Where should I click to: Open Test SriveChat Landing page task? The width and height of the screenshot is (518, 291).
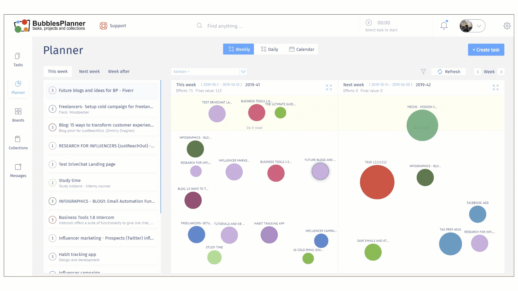pyautogui.click(x=102, y=164)
